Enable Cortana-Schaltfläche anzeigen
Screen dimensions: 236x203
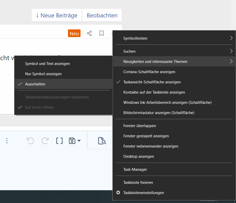pyautogui.click(x=149, y=72)
